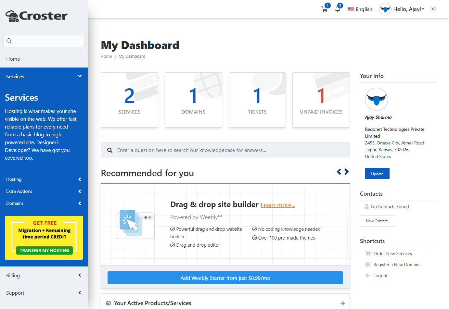449x309 pixels.
Task: Show next recommendation with right arrow
Action: (x=347, y=172)
